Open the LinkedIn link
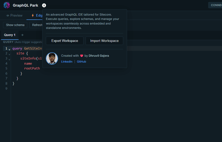Screen dimensions: 222x142 [67, 62]
